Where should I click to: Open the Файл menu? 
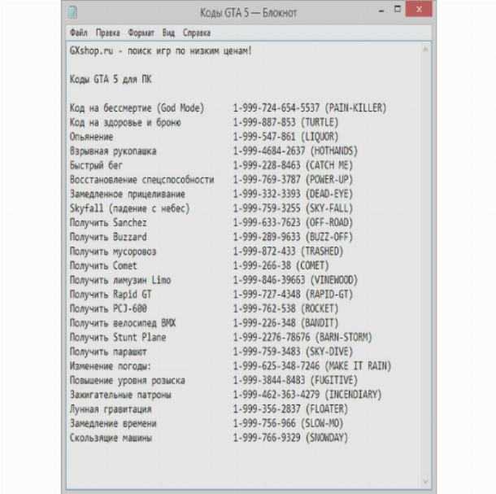click(78, 33)
